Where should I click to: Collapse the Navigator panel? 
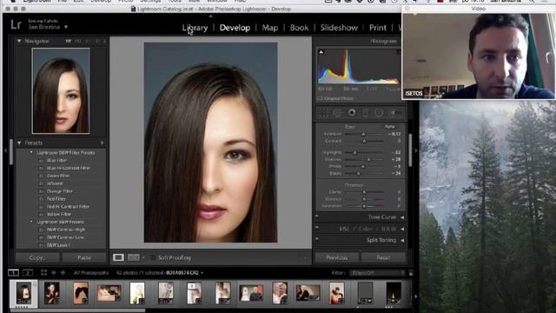click(x=19, y=41)
